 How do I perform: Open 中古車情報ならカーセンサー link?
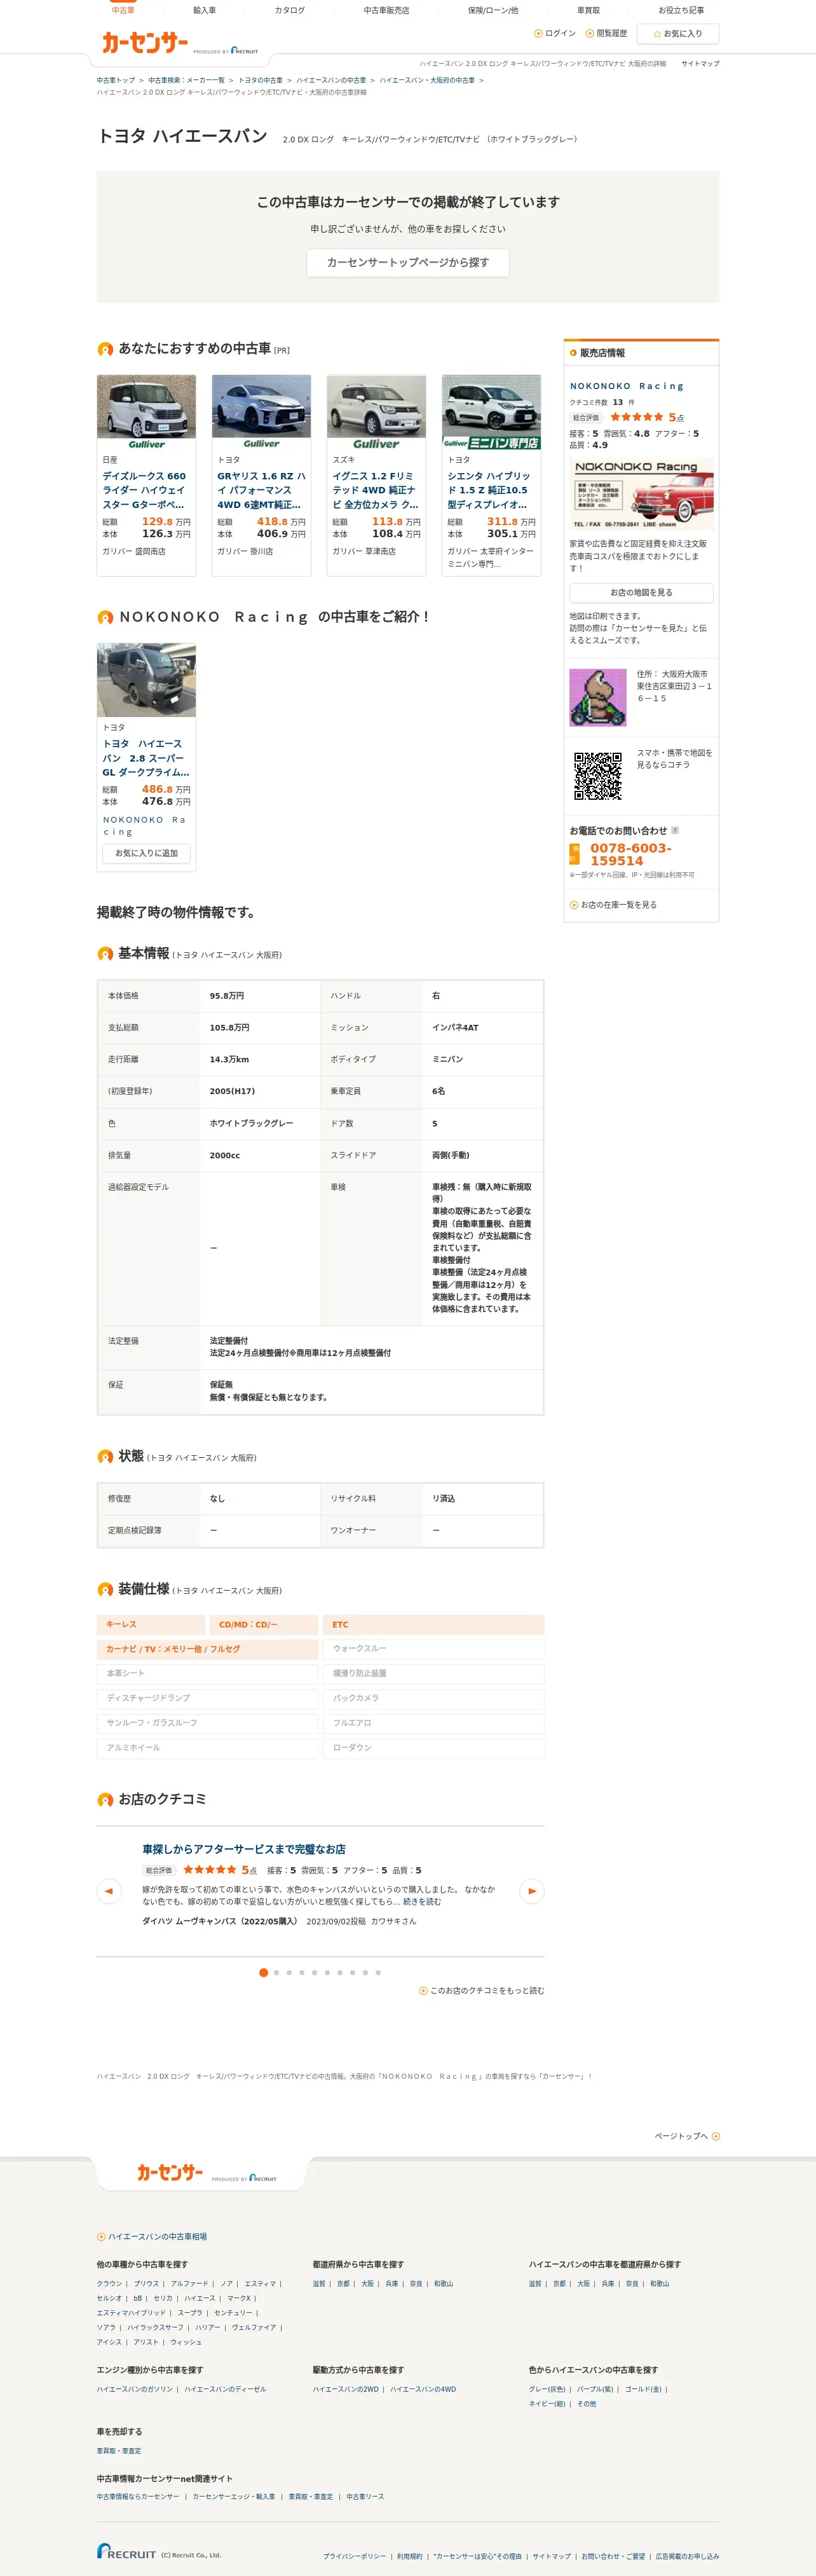pyautogui.click(x=138, y=2497)
